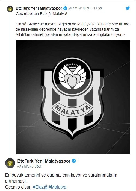This screenshot has height=191, width=136.
Task: Open @YMSkulubu handle in top tweet
Action: [79, 8]
